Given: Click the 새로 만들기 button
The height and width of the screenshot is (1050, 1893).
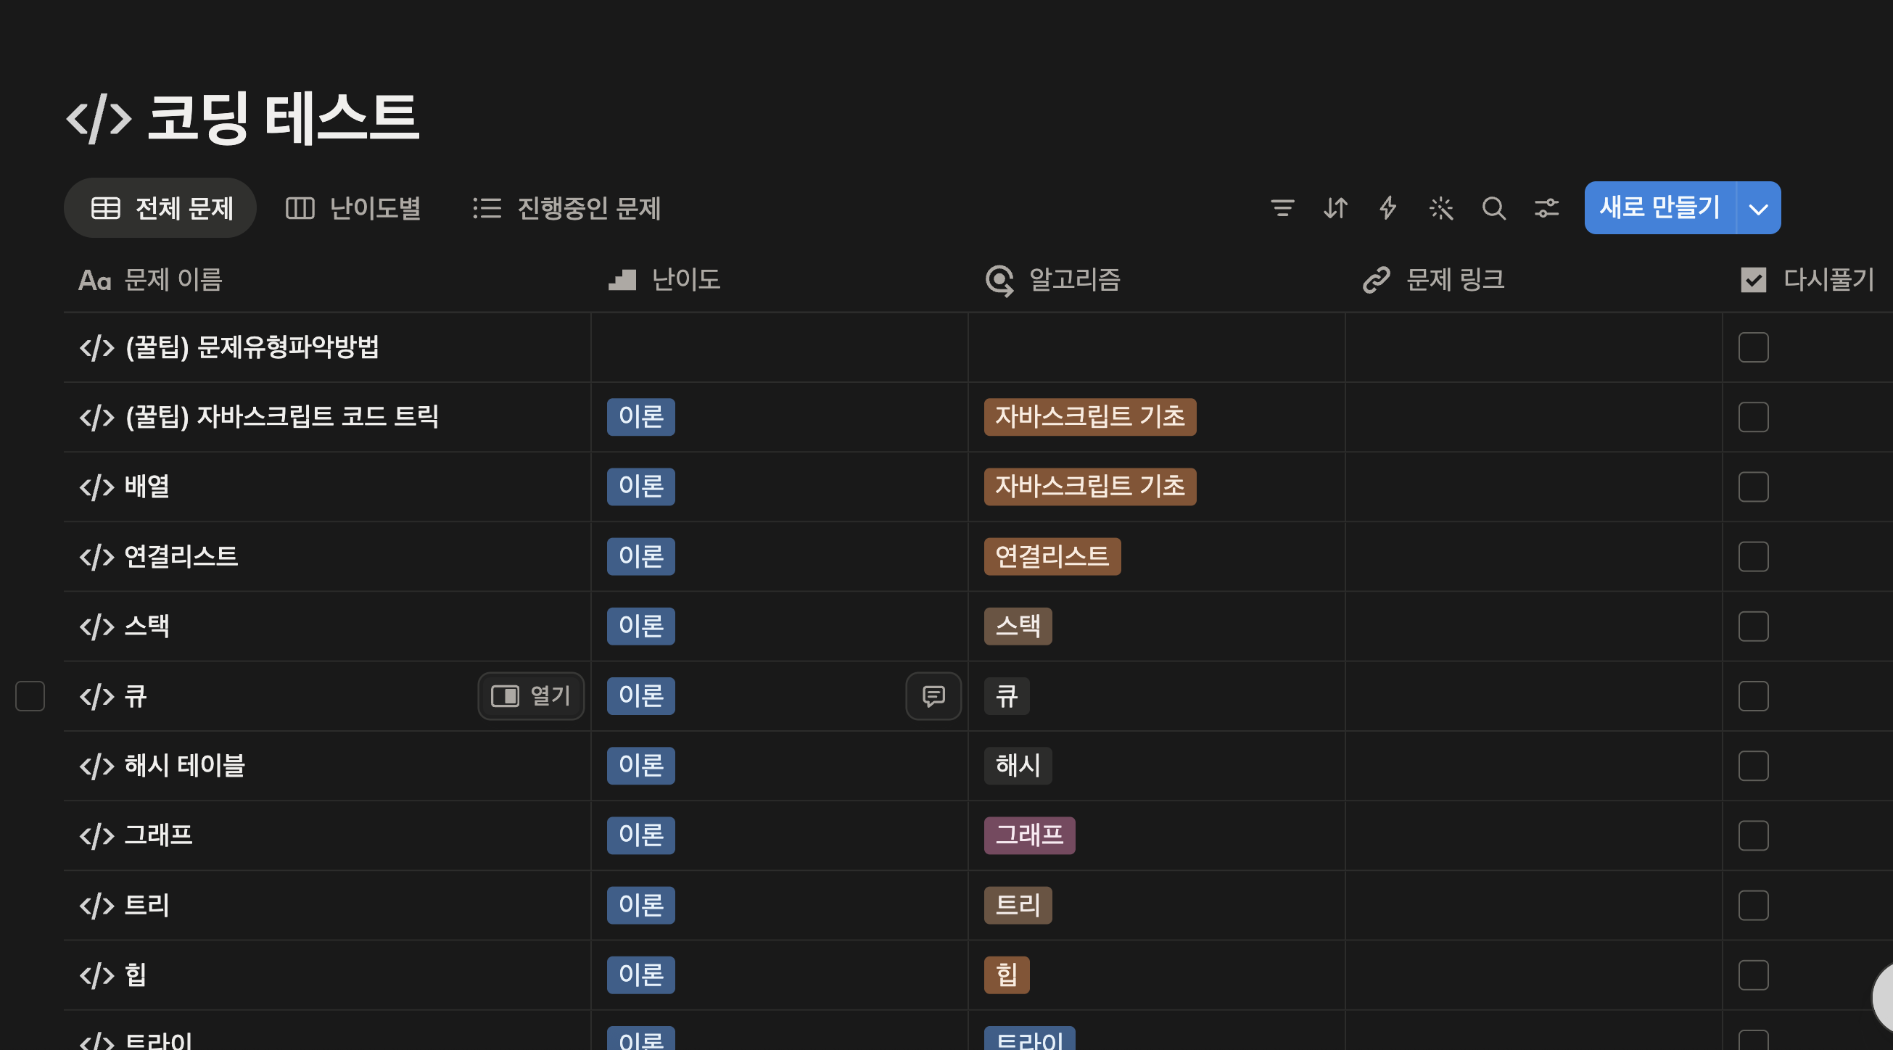Looking at the screenshot, I should pyautogui.click(x=1659, y=208).
